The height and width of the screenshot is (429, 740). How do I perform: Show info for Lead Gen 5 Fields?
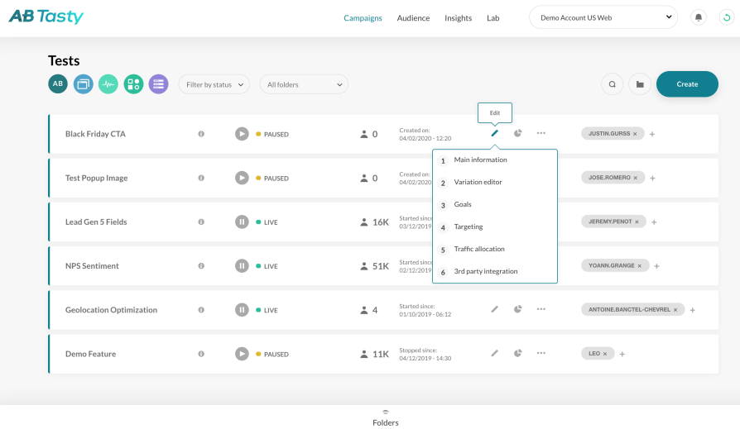[x=201, y=222]
